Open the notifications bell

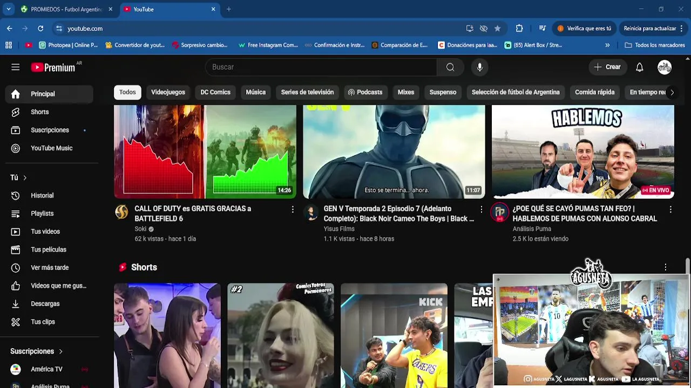tap(639, 67)
